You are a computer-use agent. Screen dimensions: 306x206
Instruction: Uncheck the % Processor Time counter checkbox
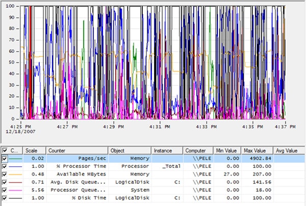(5, 166)
